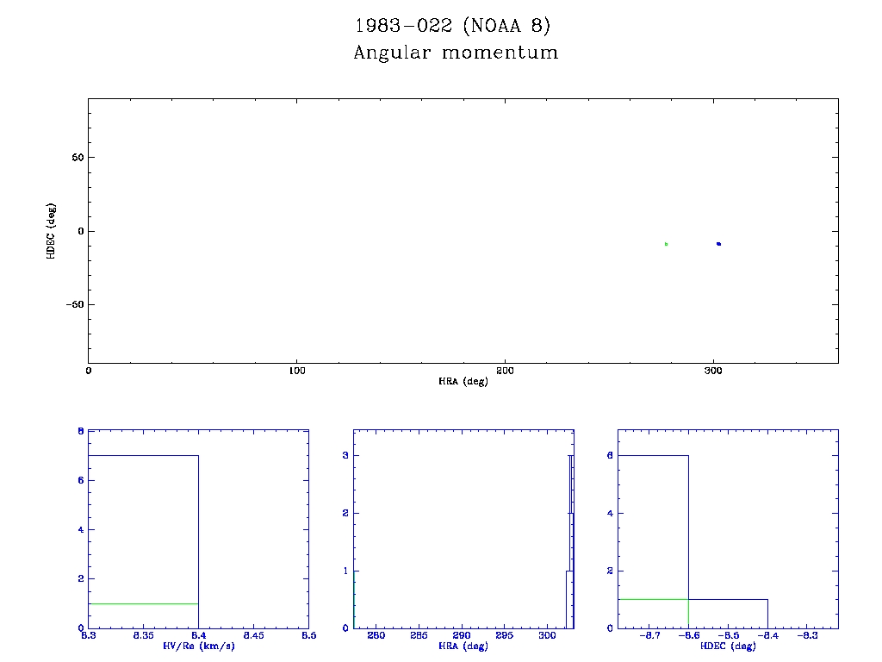Click the '-50' tick label on main y-axis
Image resolution: width=882 pixels, height=662 pixels.
tap(75, 304)
